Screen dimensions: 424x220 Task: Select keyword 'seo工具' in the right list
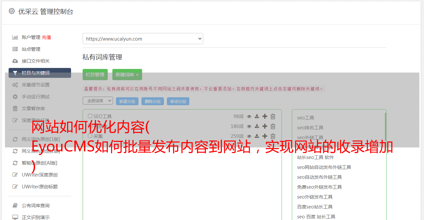305,118
